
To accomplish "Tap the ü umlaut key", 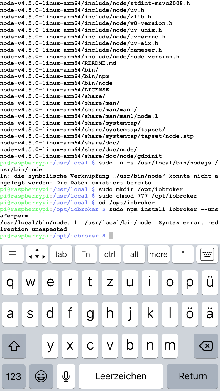I will tap(210, 283).
